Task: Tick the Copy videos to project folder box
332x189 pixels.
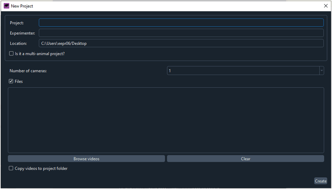Action: click(11, 168)
